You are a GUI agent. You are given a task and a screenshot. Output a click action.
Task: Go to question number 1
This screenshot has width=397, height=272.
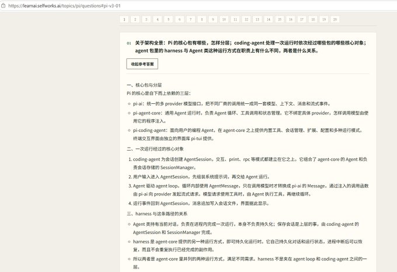click(x=124, y=19)
